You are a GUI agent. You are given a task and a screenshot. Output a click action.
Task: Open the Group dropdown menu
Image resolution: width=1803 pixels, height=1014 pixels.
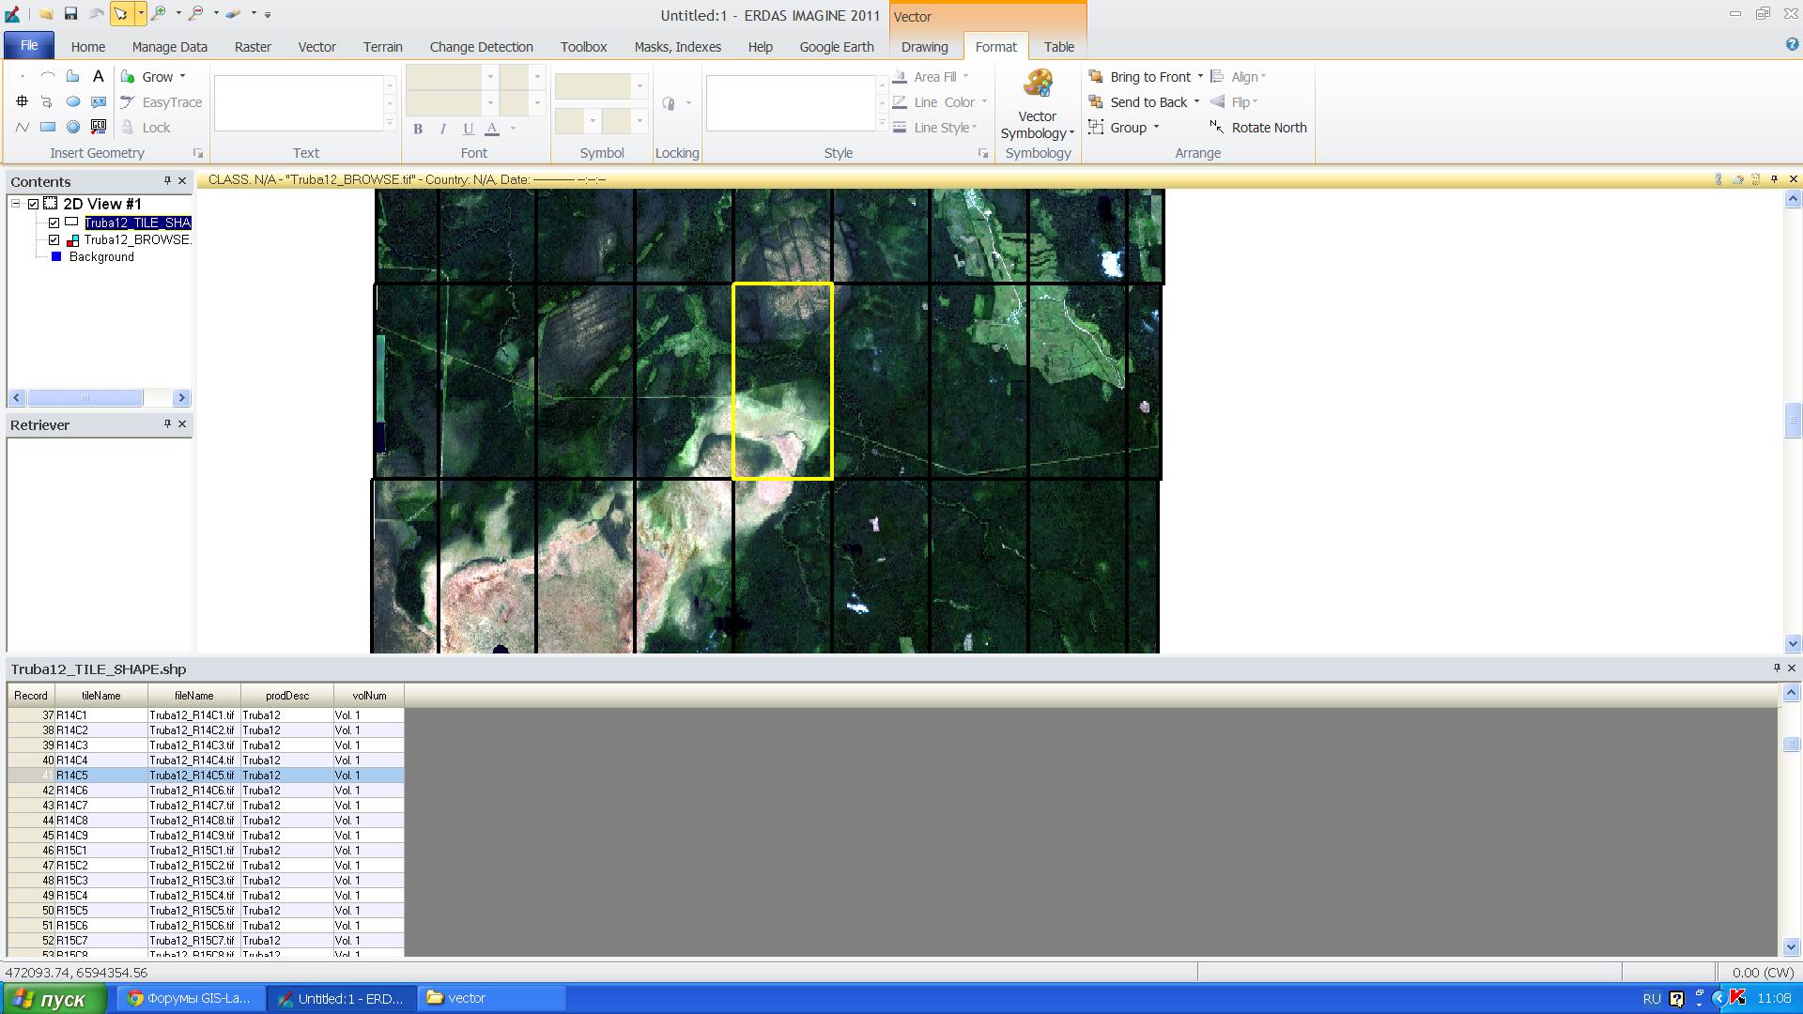click(1156, 128)
